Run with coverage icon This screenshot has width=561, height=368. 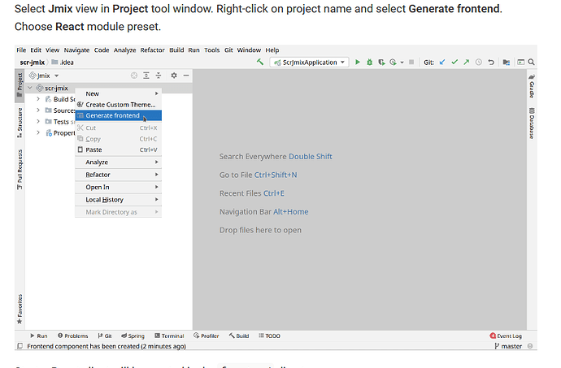pos(382,63)
